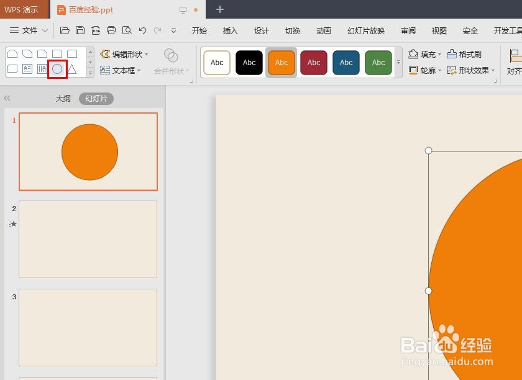The image size is (522, 380).
Task: Apply the white Abc shape style
Action: [x=217, y=63]
